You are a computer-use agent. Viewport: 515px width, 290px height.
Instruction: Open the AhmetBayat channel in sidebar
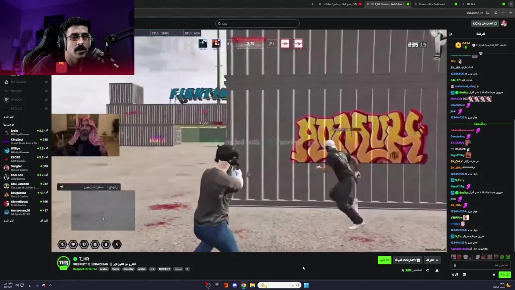click(25, 203)
